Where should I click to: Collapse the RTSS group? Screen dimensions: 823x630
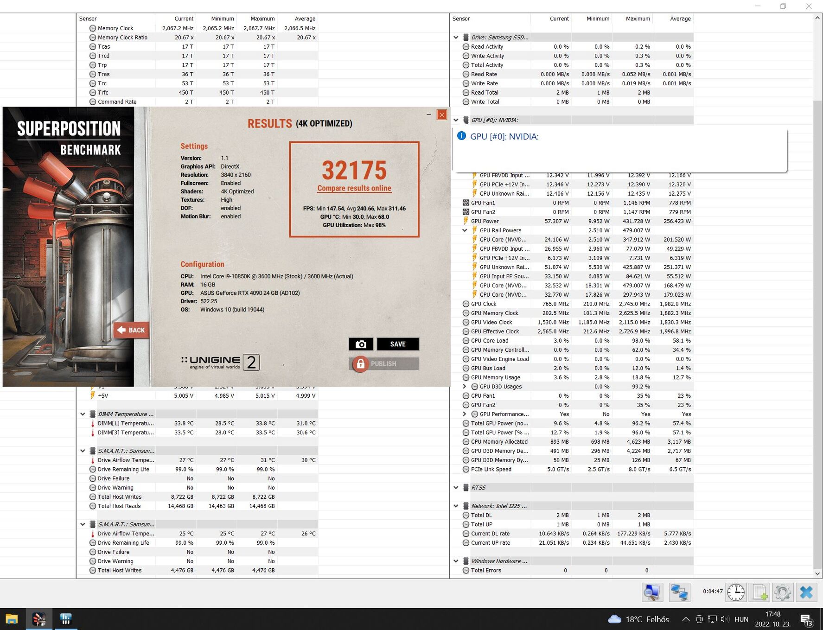(x=456, y=488)
